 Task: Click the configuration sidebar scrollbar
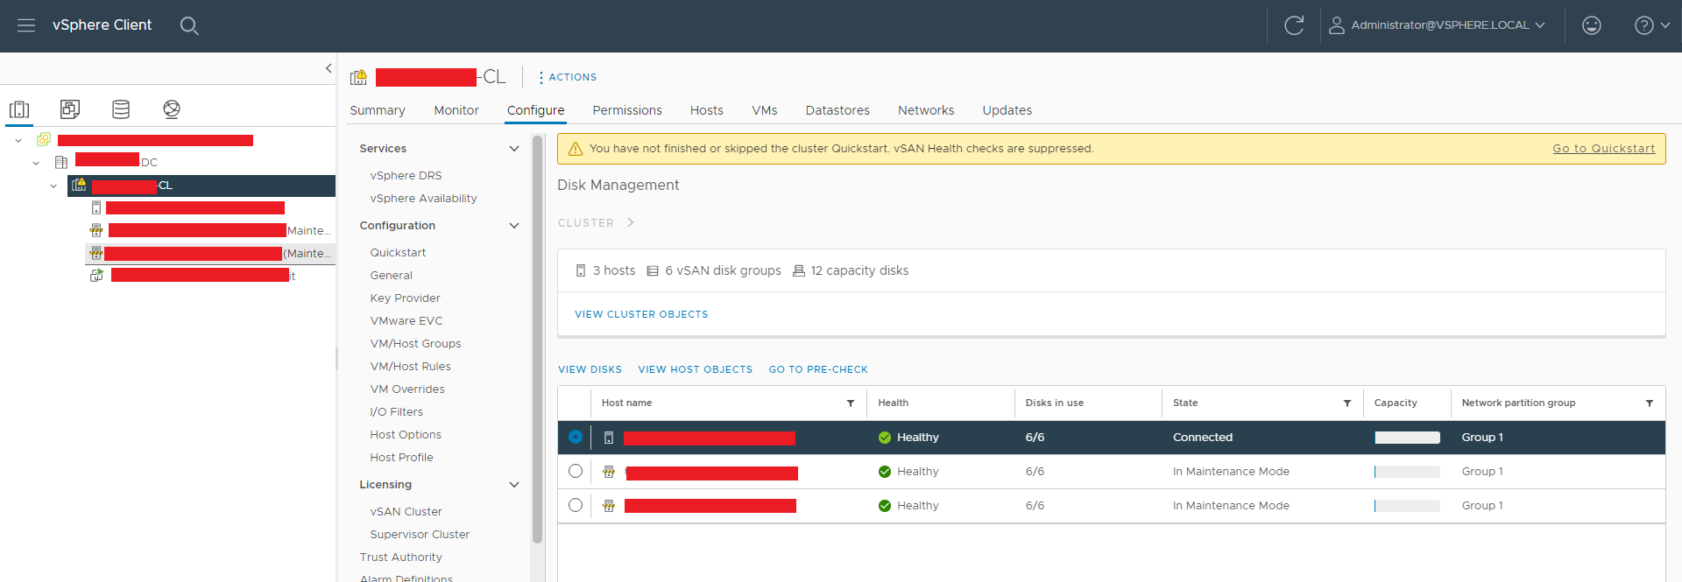(x=537, y=340)
